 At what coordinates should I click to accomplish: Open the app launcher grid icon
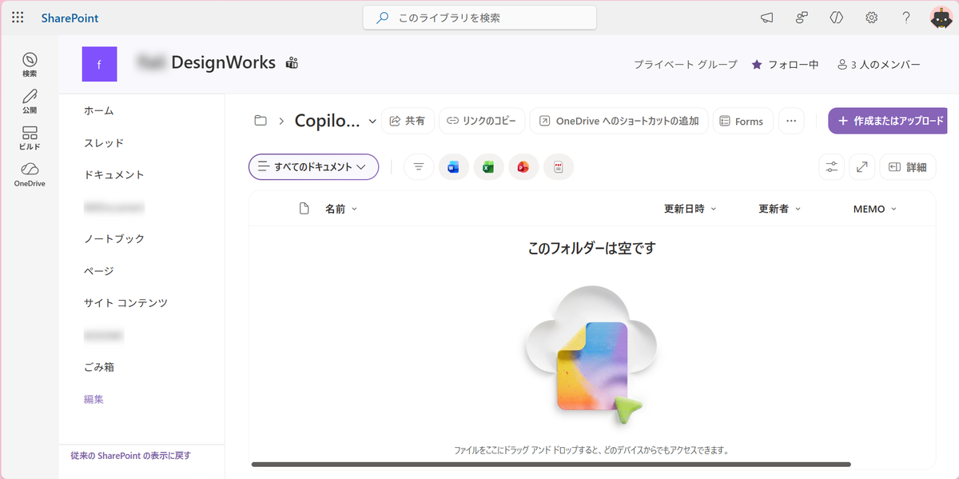tap(18, 18)
